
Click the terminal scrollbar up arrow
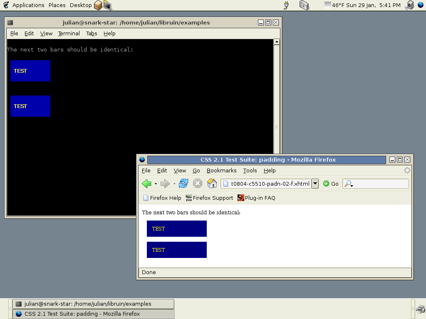[x=277, y=42]
